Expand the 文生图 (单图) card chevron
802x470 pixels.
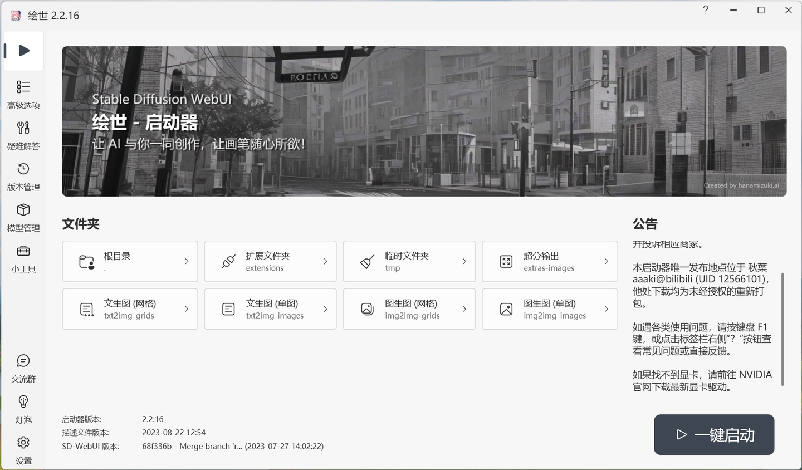point(326,309)
